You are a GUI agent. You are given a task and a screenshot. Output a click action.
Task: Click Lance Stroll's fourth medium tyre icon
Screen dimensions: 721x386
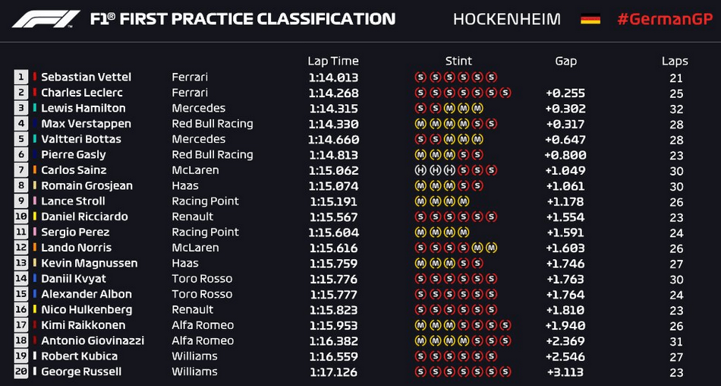464,201
